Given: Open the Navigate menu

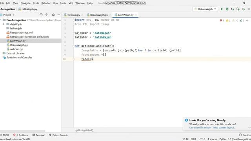Looking at the screenshot, I should [25, 3].
